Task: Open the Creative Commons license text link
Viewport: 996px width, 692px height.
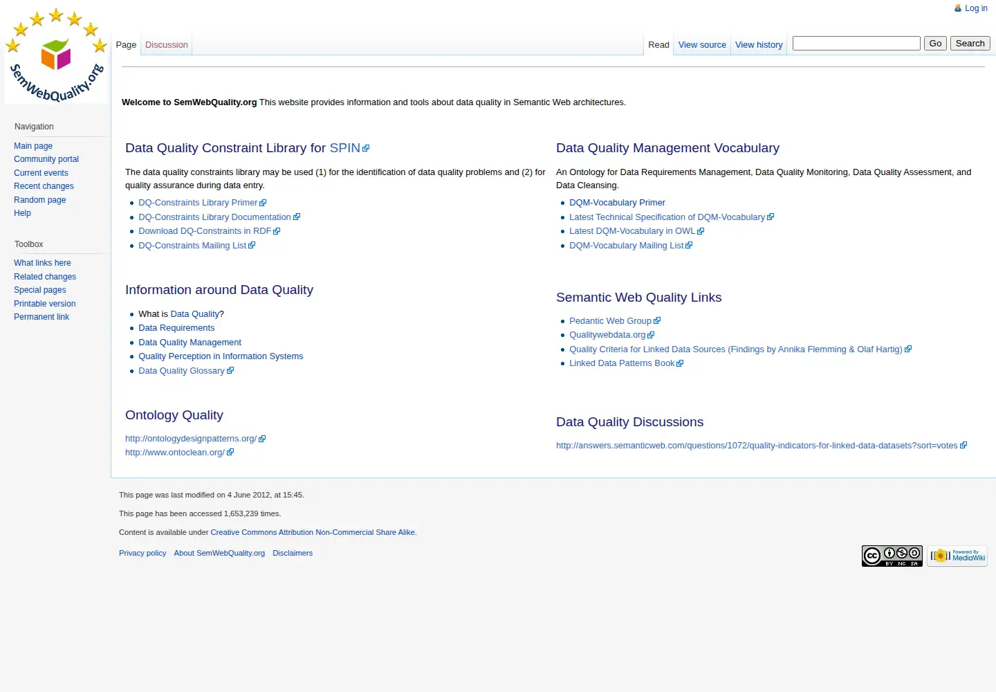Action: (313, 533)
